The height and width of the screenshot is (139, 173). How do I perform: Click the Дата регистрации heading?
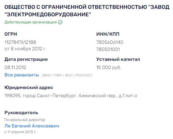(26, 59)
